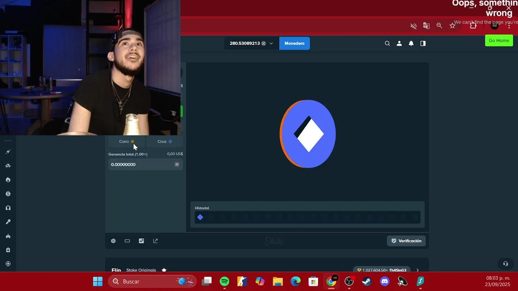The image size is (518, 291).
Task: Open the flame Stake Originals sidebar icon
Action: pyautogui.click(x=8, y=180)
